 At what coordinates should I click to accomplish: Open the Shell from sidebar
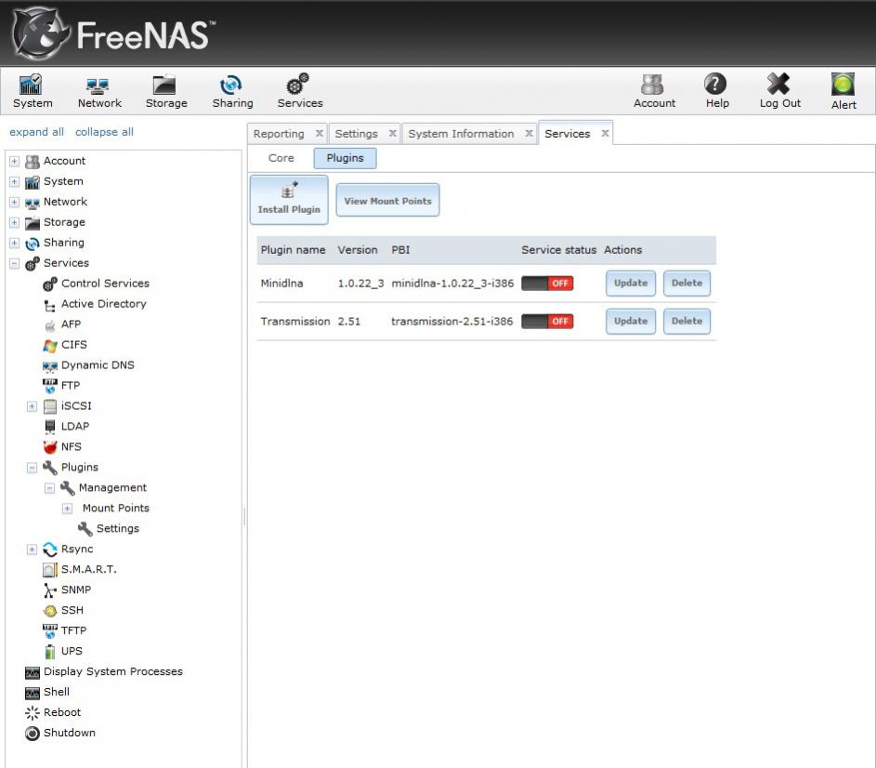[47, 692]
